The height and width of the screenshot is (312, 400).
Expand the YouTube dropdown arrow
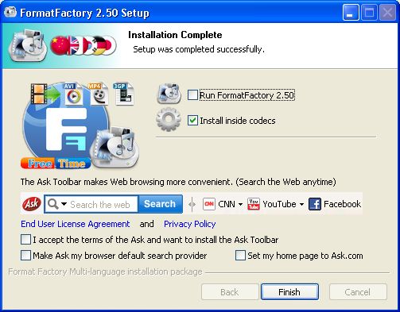pyautogui.click(x=301, y=204)
